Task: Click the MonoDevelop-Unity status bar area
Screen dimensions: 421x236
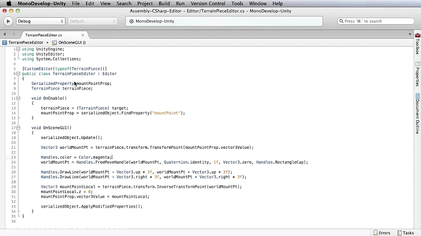Action: 224,21
